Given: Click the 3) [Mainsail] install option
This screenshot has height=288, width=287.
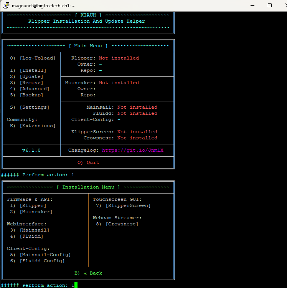Looking at the screenshot, I should tap(30, 230).
